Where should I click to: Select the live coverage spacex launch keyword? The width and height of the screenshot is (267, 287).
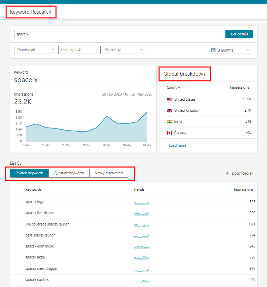click(47, 224)
